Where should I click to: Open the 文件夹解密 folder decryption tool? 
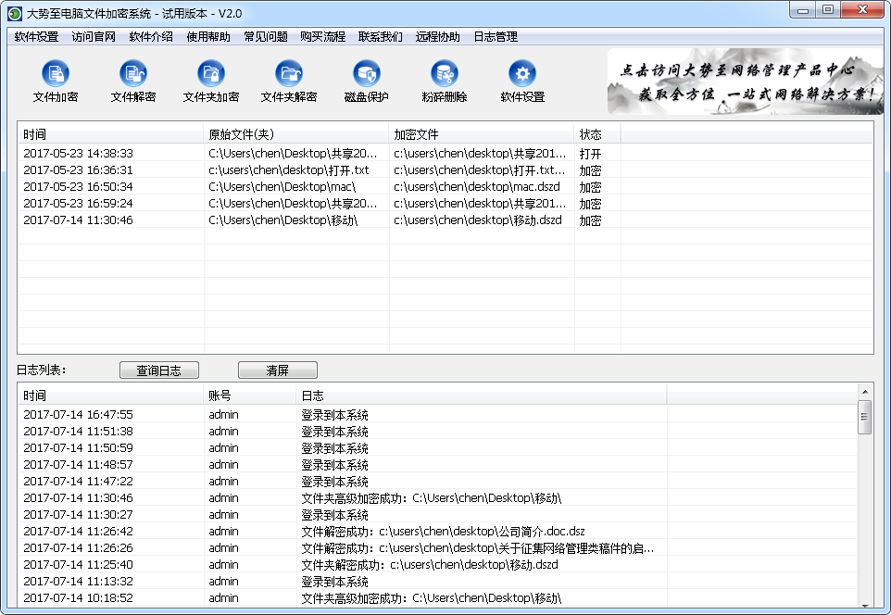(288, 79)
